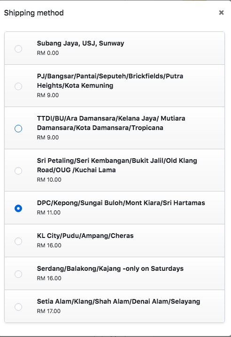Choose the PJ/Bangsar/Pantai shipping radio button
The width and height of the screenshot is (231, 337).
coord(18,86)
